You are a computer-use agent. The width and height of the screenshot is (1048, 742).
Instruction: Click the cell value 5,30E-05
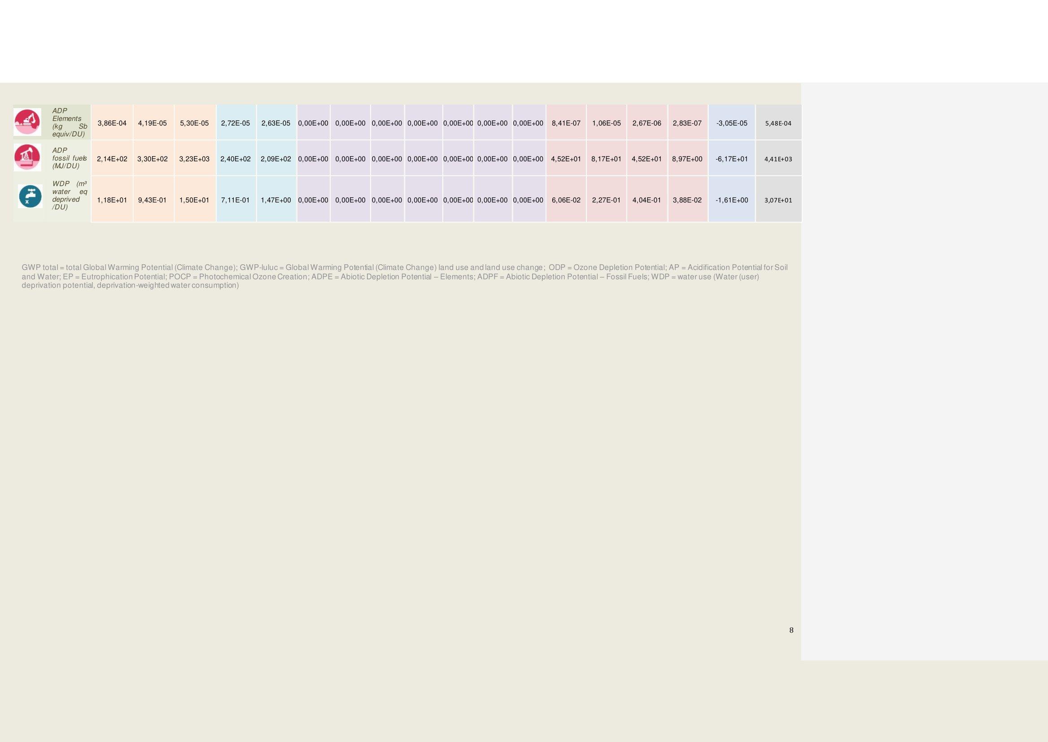click(x=194, y=123)
